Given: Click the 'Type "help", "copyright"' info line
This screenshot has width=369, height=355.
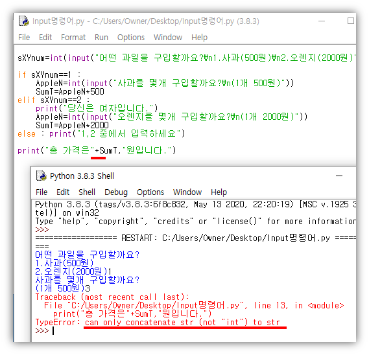Looking at the screenshot, I should [x=195, y=222].
